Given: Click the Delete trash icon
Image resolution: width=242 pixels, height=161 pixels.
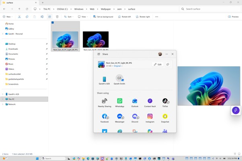Looking at the screenshot, I should [x=57, y=16].
